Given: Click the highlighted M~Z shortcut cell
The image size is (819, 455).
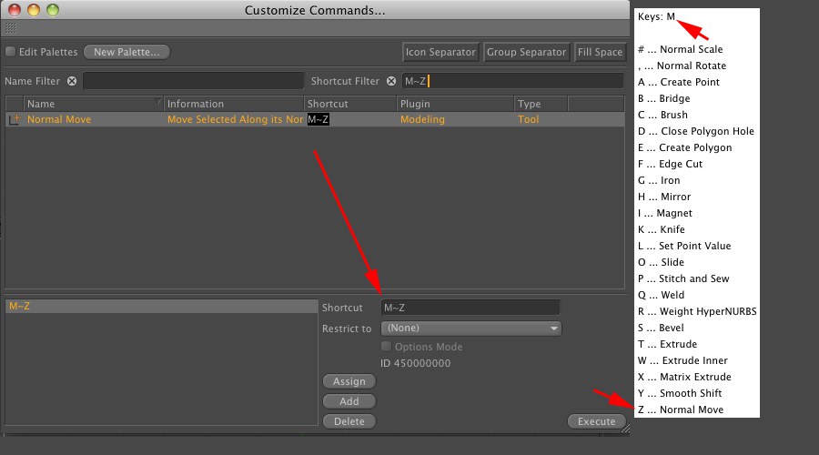Looking at the screenshot, I should pos(318,119).
